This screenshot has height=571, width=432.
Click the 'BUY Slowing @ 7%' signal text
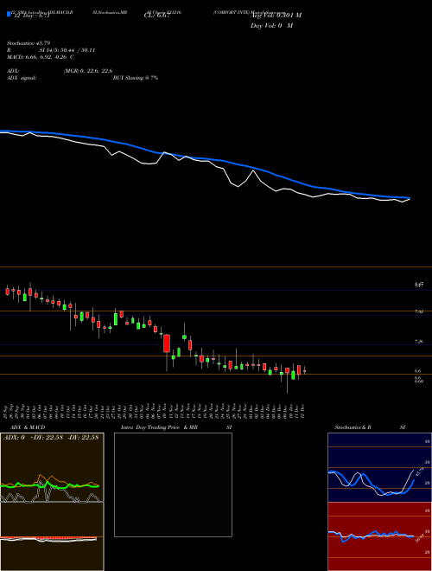(136, 78)
